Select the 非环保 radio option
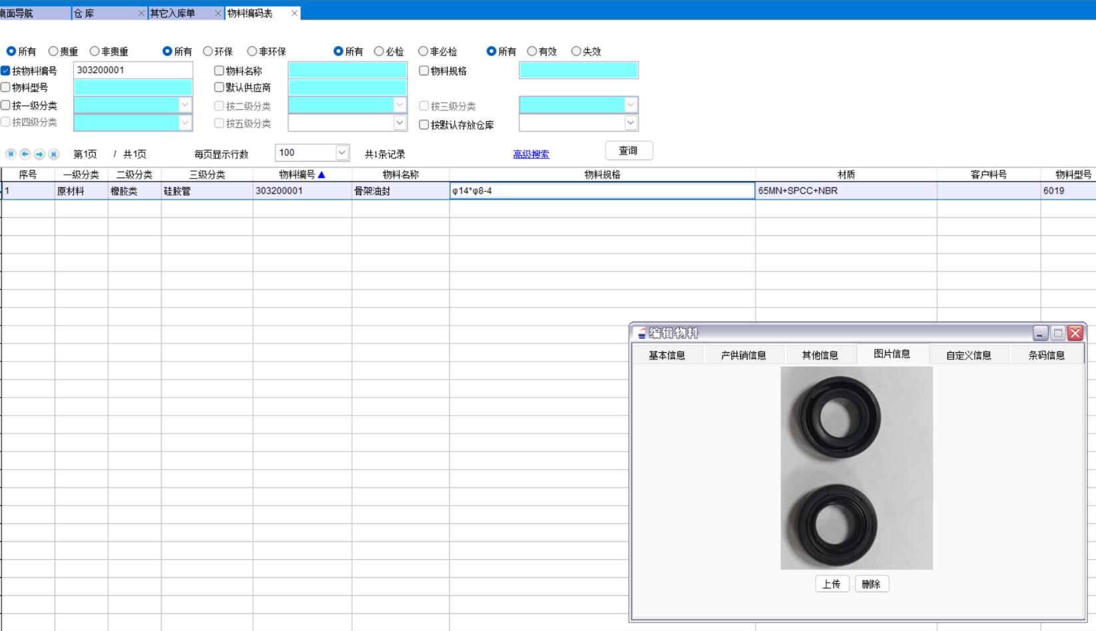1096x631 pixels. [252, 51]
